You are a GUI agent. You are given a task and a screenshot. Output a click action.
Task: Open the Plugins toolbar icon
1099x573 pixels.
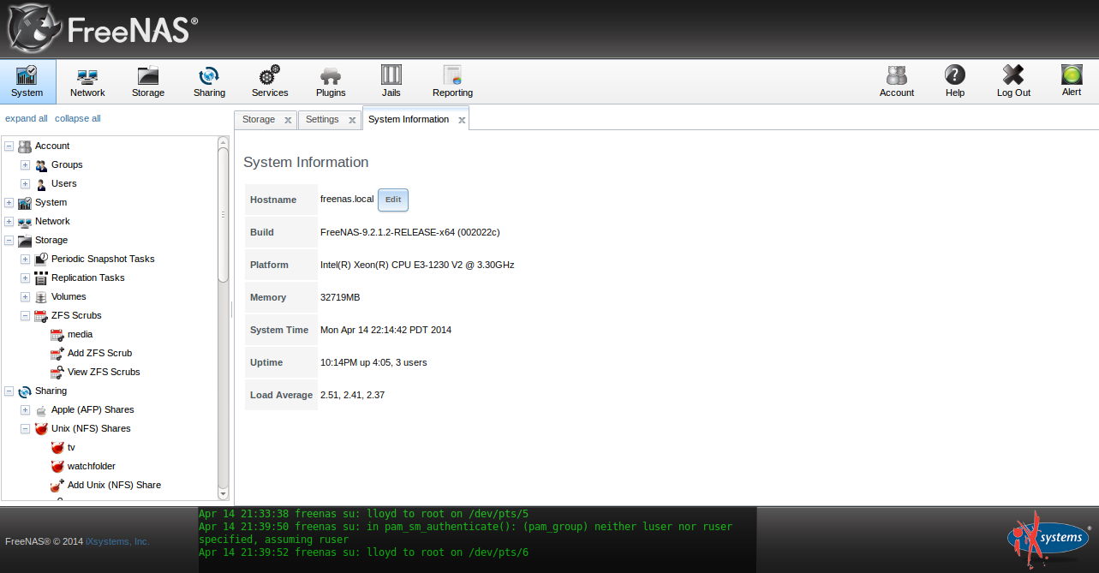pos(331,82)
